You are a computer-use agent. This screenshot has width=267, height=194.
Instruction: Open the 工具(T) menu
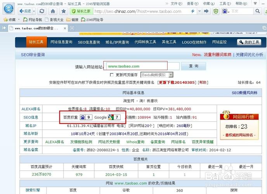225,3
